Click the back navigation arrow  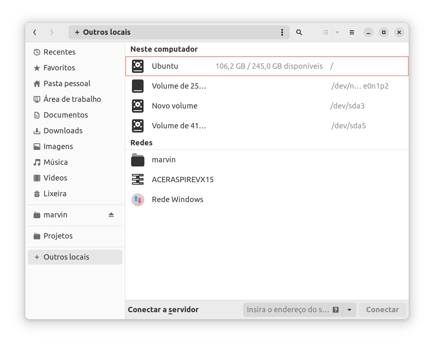(35, 32)
